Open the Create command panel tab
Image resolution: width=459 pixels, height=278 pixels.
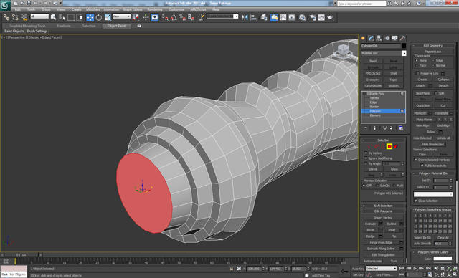pos(364,38)
